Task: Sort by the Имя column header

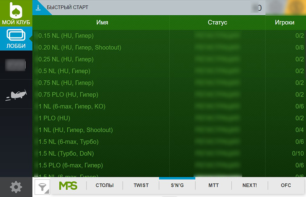Action: point(102,23)
